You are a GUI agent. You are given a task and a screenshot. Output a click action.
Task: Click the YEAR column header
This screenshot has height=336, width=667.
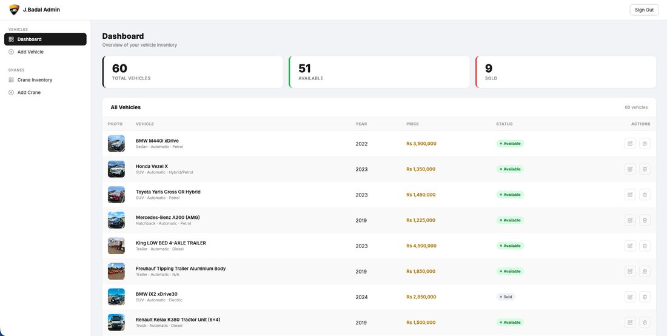pos(361,124)
